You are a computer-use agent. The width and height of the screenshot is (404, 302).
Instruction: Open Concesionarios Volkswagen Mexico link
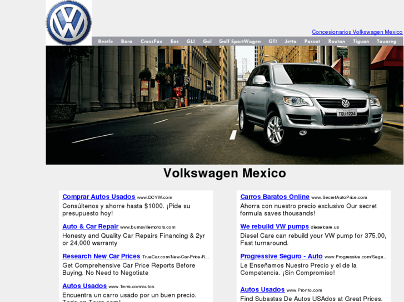357,32
